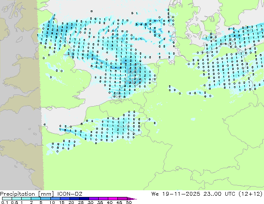Click the 'We' weekday label

pos(155,194)
